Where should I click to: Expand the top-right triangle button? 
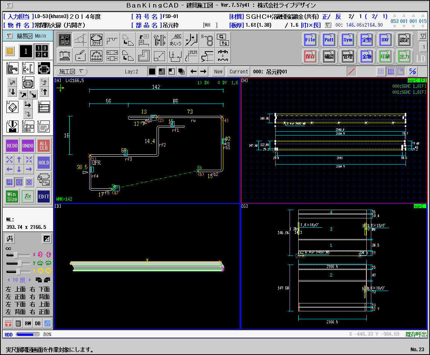(x=422, y=36)
